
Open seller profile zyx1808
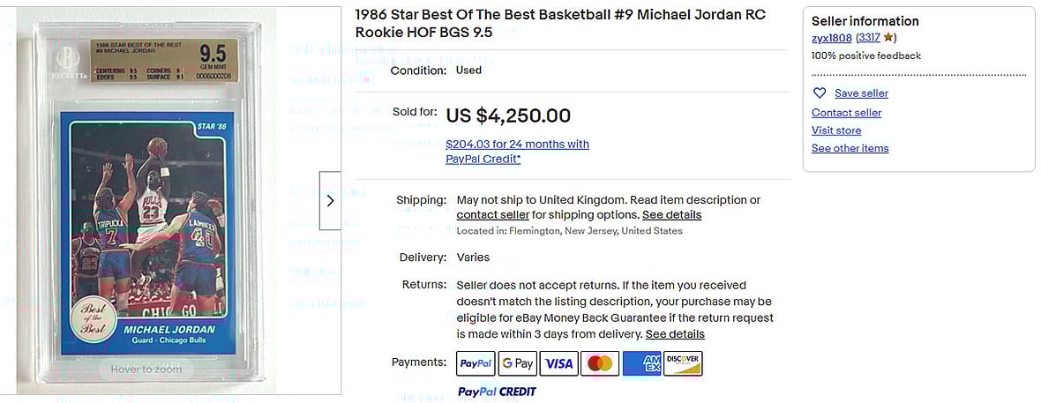point(831,38)
